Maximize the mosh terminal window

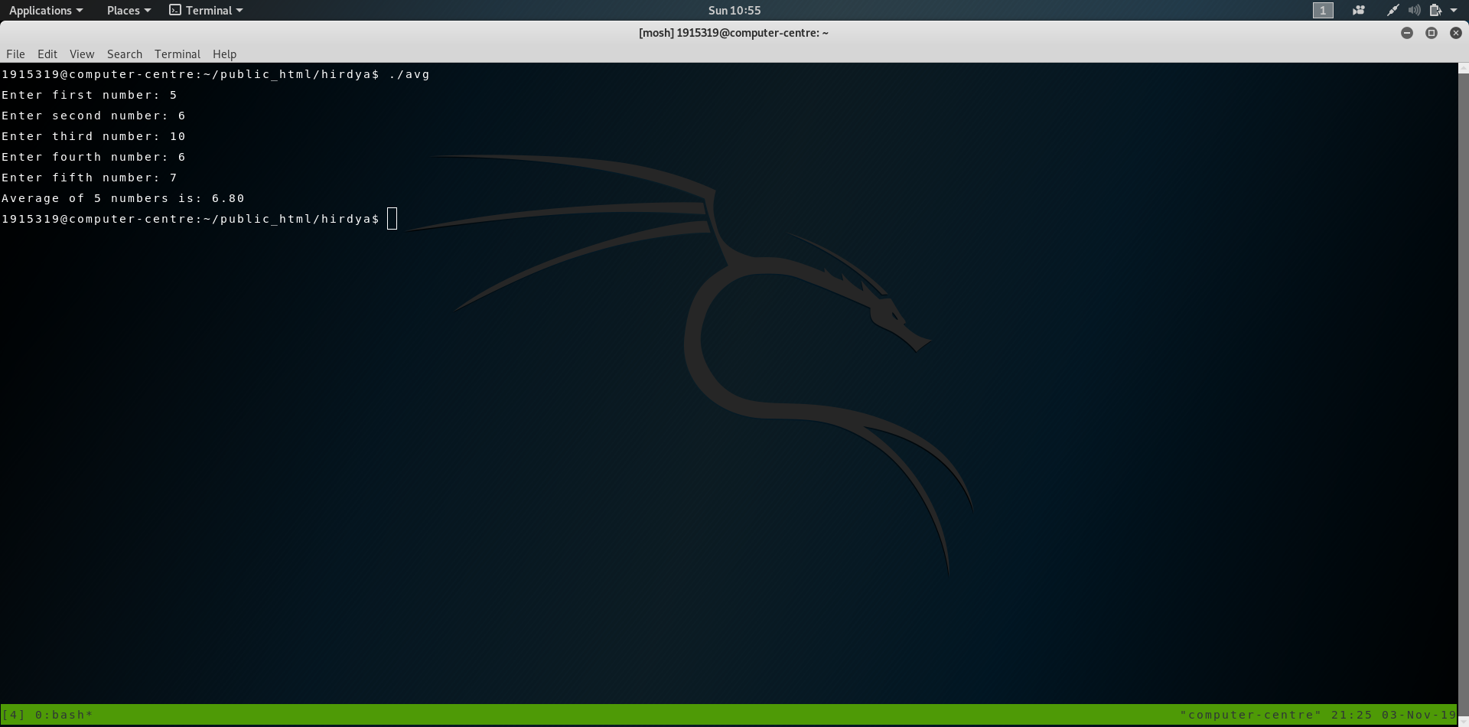pyautogui.click(x=1431, y=33)
